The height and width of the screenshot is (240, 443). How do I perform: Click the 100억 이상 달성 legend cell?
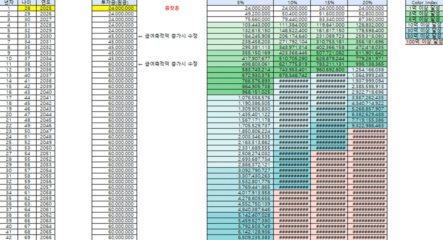tap(424, 42)
